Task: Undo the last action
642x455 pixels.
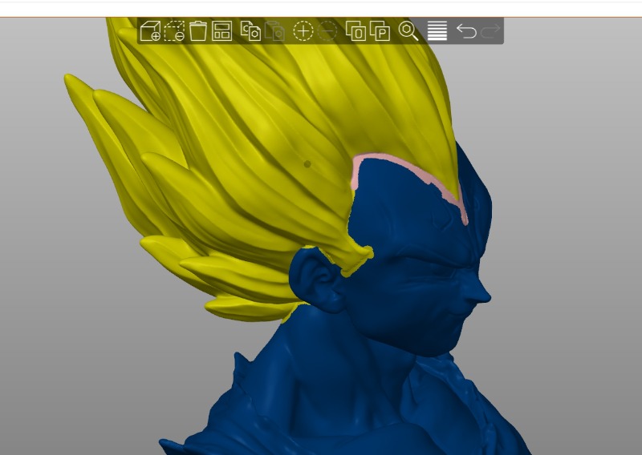Action: tap(466, 31)
